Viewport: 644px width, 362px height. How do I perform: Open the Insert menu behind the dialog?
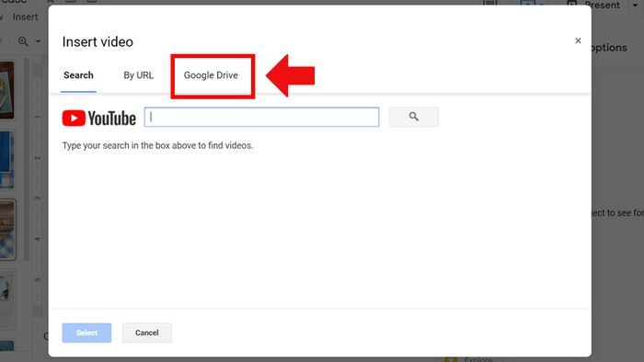pos(25,17)
